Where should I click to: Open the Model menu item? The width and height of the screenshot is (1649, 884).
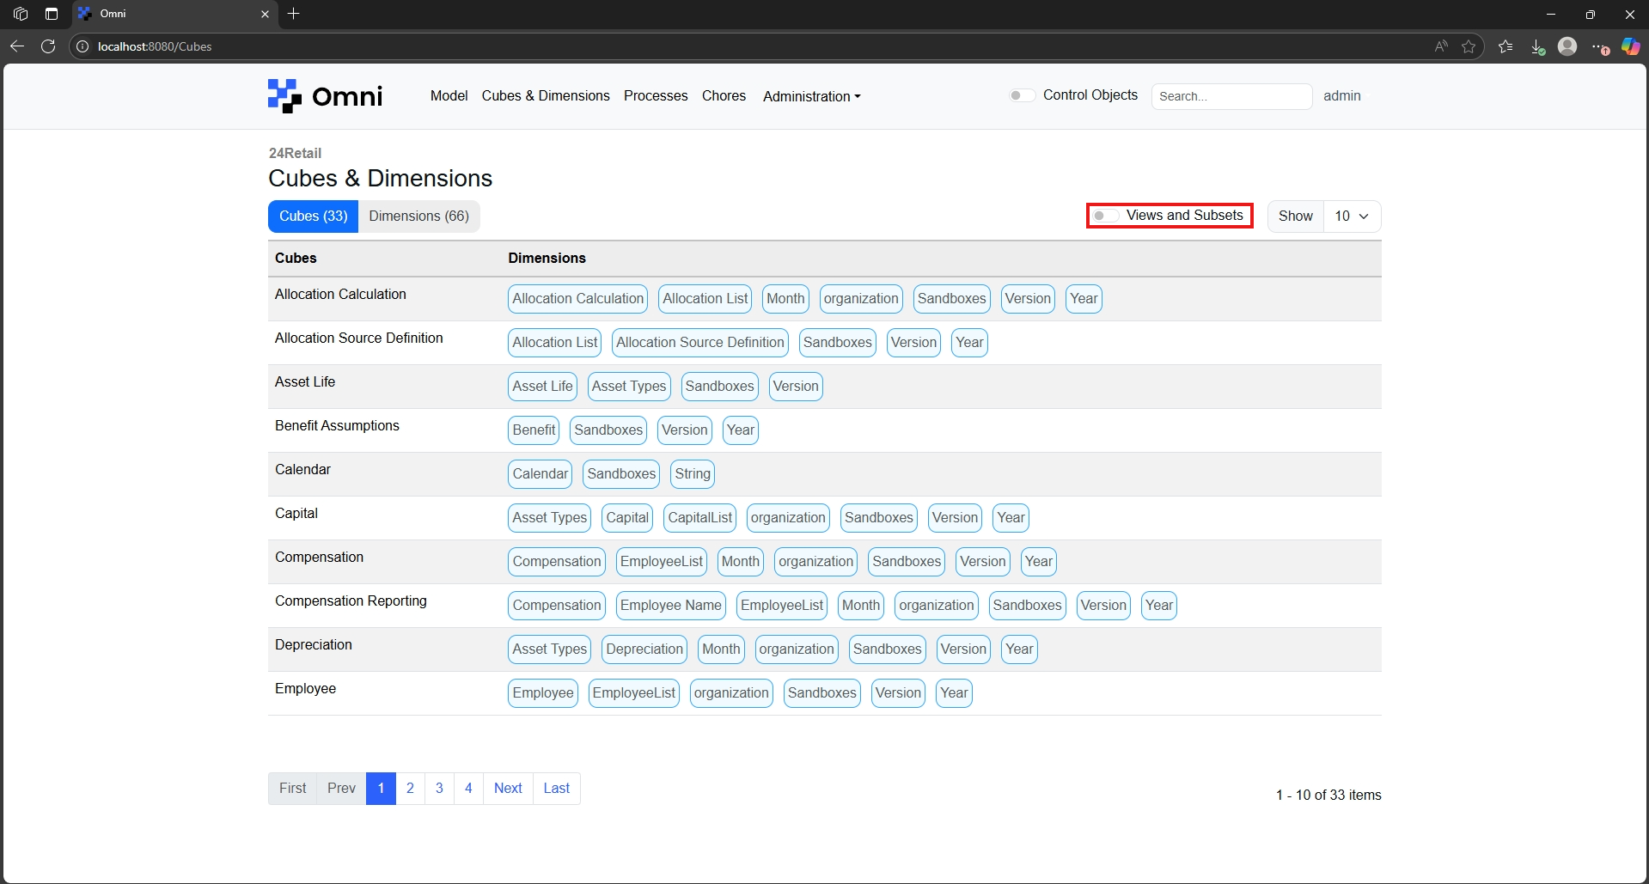pos(449,95)
